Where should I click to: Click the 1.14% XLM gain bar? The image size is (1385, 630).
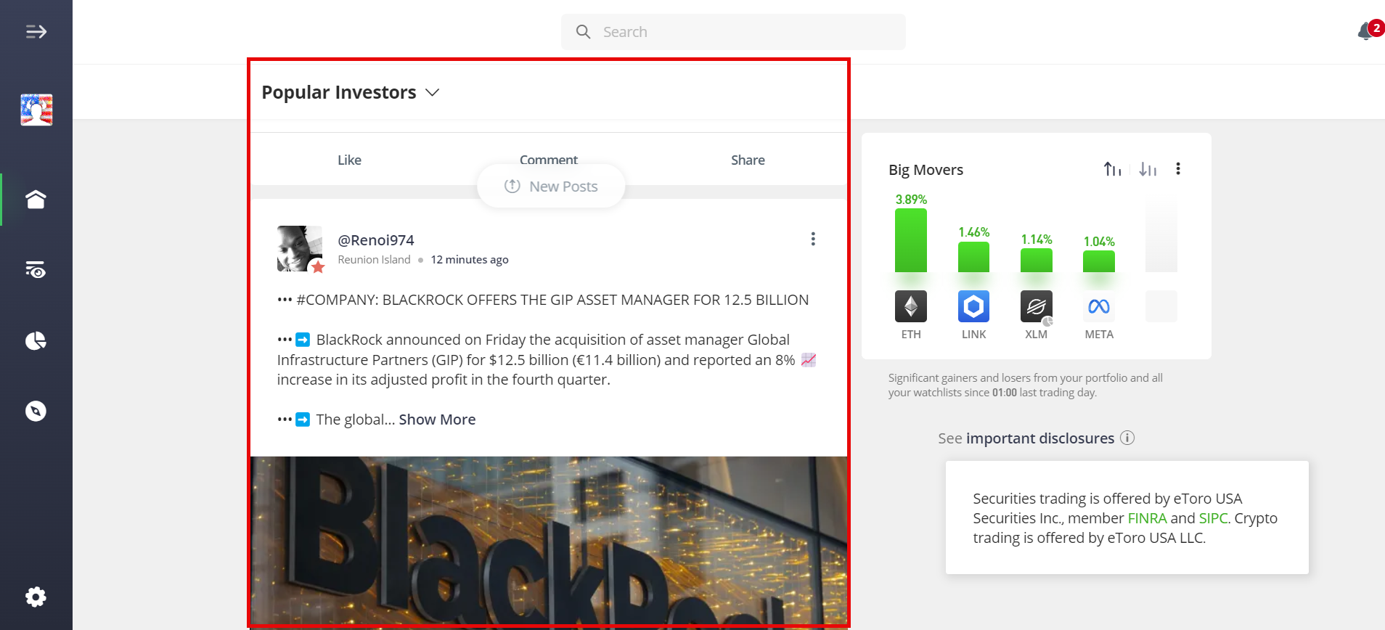coord(1037,261)
